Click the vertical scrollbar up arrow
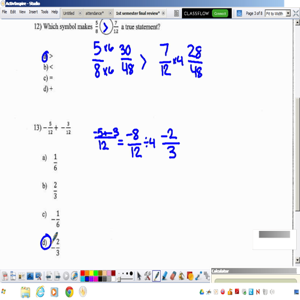The image size is (300, 300). (x=298, y=22)
